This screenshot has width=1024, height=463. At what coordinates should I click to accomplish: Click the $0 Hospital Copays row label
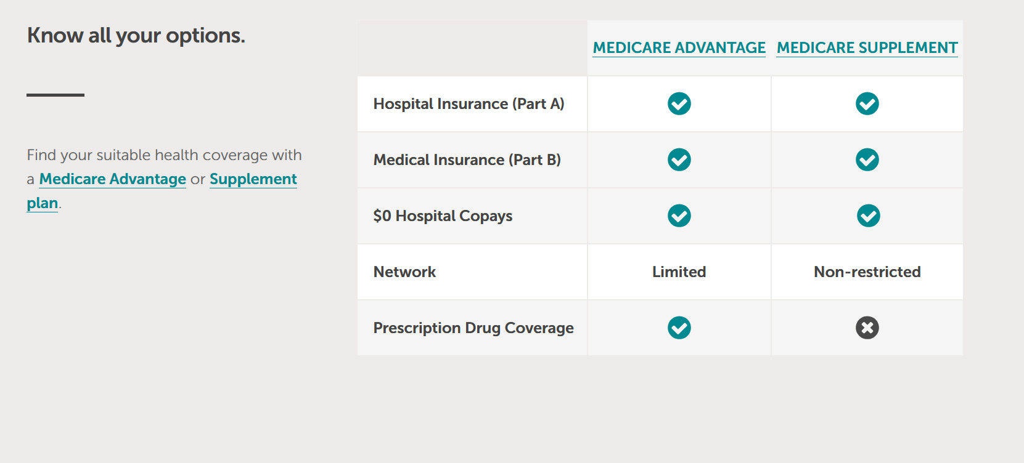click(x=443, y=216)
